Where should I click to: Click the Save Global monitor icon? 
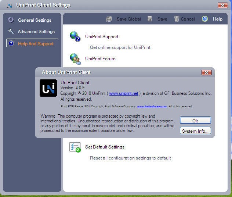[109, 19]
